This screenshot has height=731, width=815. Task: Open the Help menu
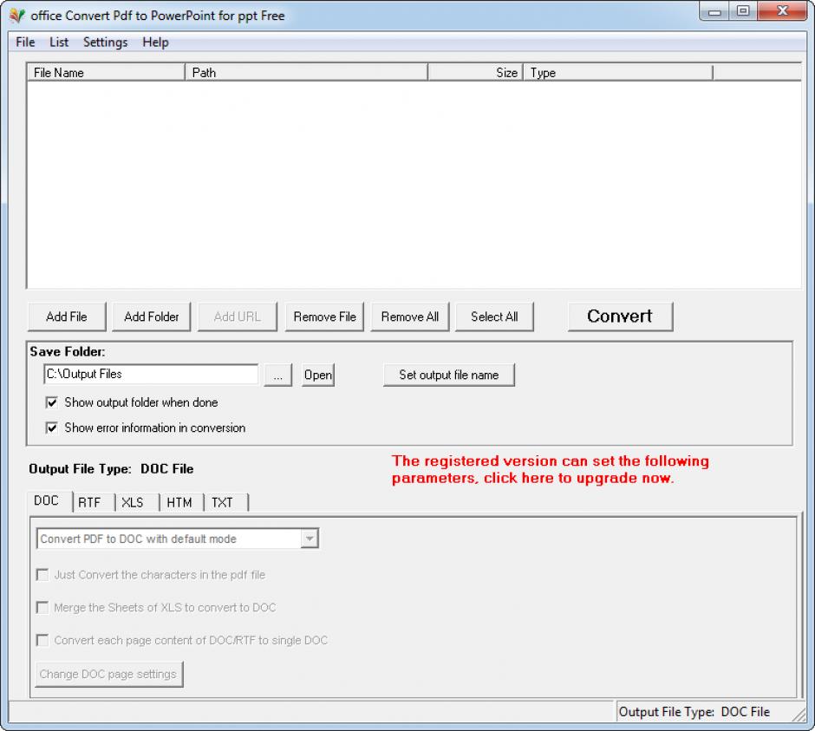(155, 42)
